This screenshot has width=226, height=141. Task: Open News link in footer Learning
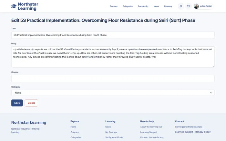[x=108, y=127]
